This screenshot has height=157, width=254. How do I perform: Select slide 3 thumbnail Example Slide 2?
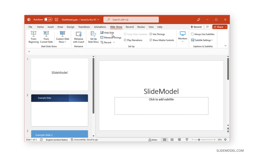60,134
